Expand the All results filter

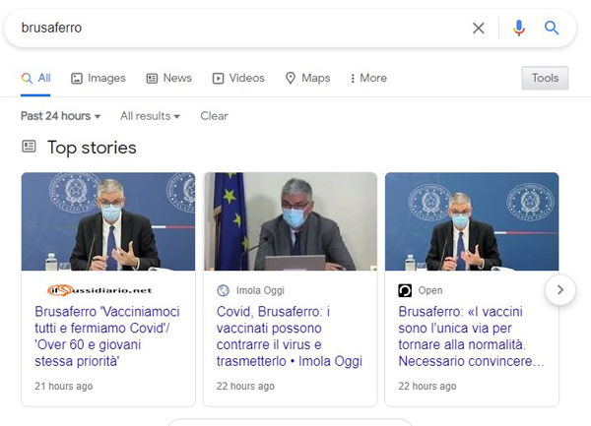[x=150, y=116]
